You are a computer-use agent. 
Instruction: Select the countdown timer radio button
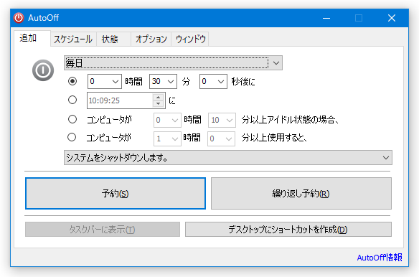72,81
